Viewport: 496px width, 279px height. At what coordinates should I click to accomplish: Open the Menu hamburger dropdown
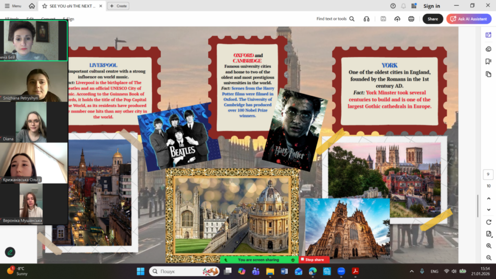click(13, 6)
